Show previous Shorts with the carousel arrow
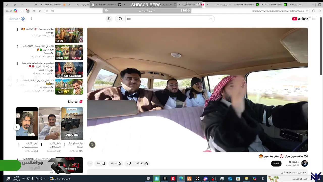This screenshot has width=323, height=182. pyautogui.click(x=17, y=127)
